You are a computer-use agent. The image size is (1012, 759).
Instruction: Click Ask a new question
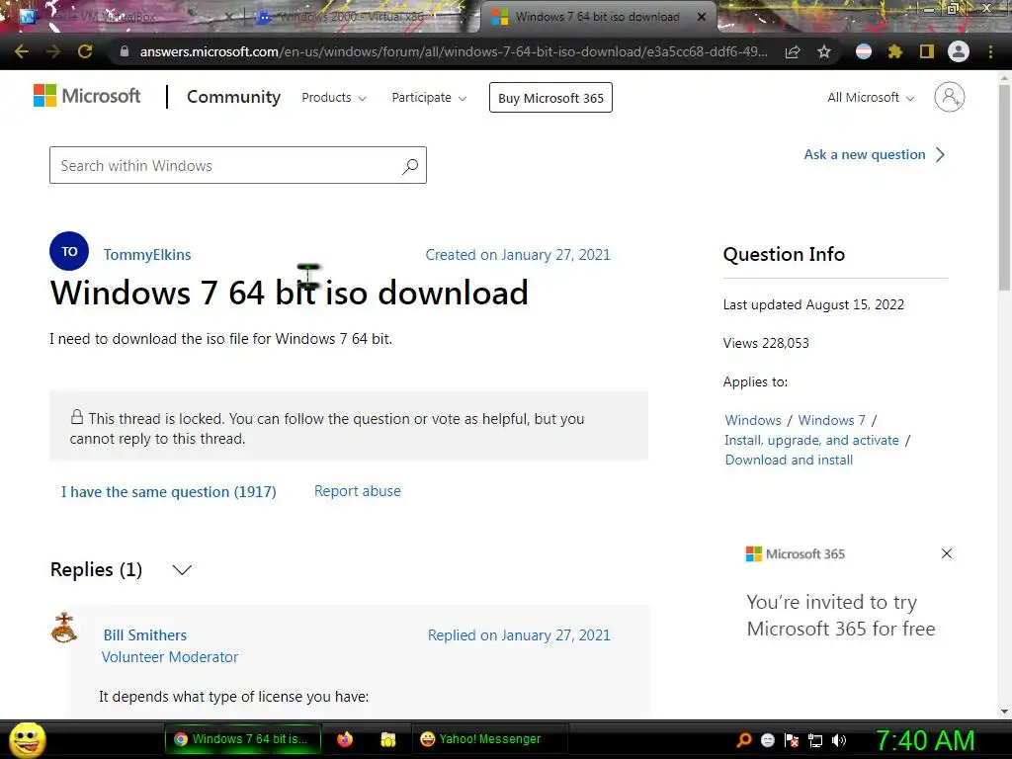(875, 155)
